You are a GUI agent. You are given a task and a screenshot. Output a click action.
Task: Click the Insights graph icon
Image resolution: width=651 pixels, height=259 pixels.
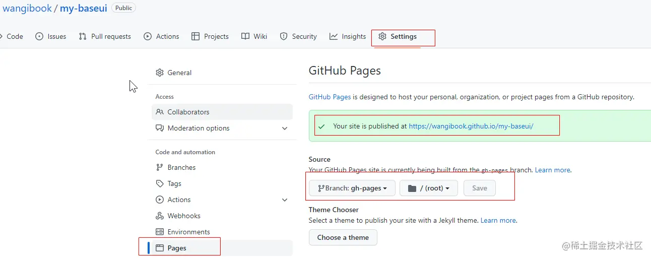click(334, 36)
